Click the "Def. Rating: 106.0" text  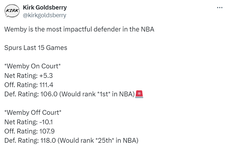[x=29, y=94]
